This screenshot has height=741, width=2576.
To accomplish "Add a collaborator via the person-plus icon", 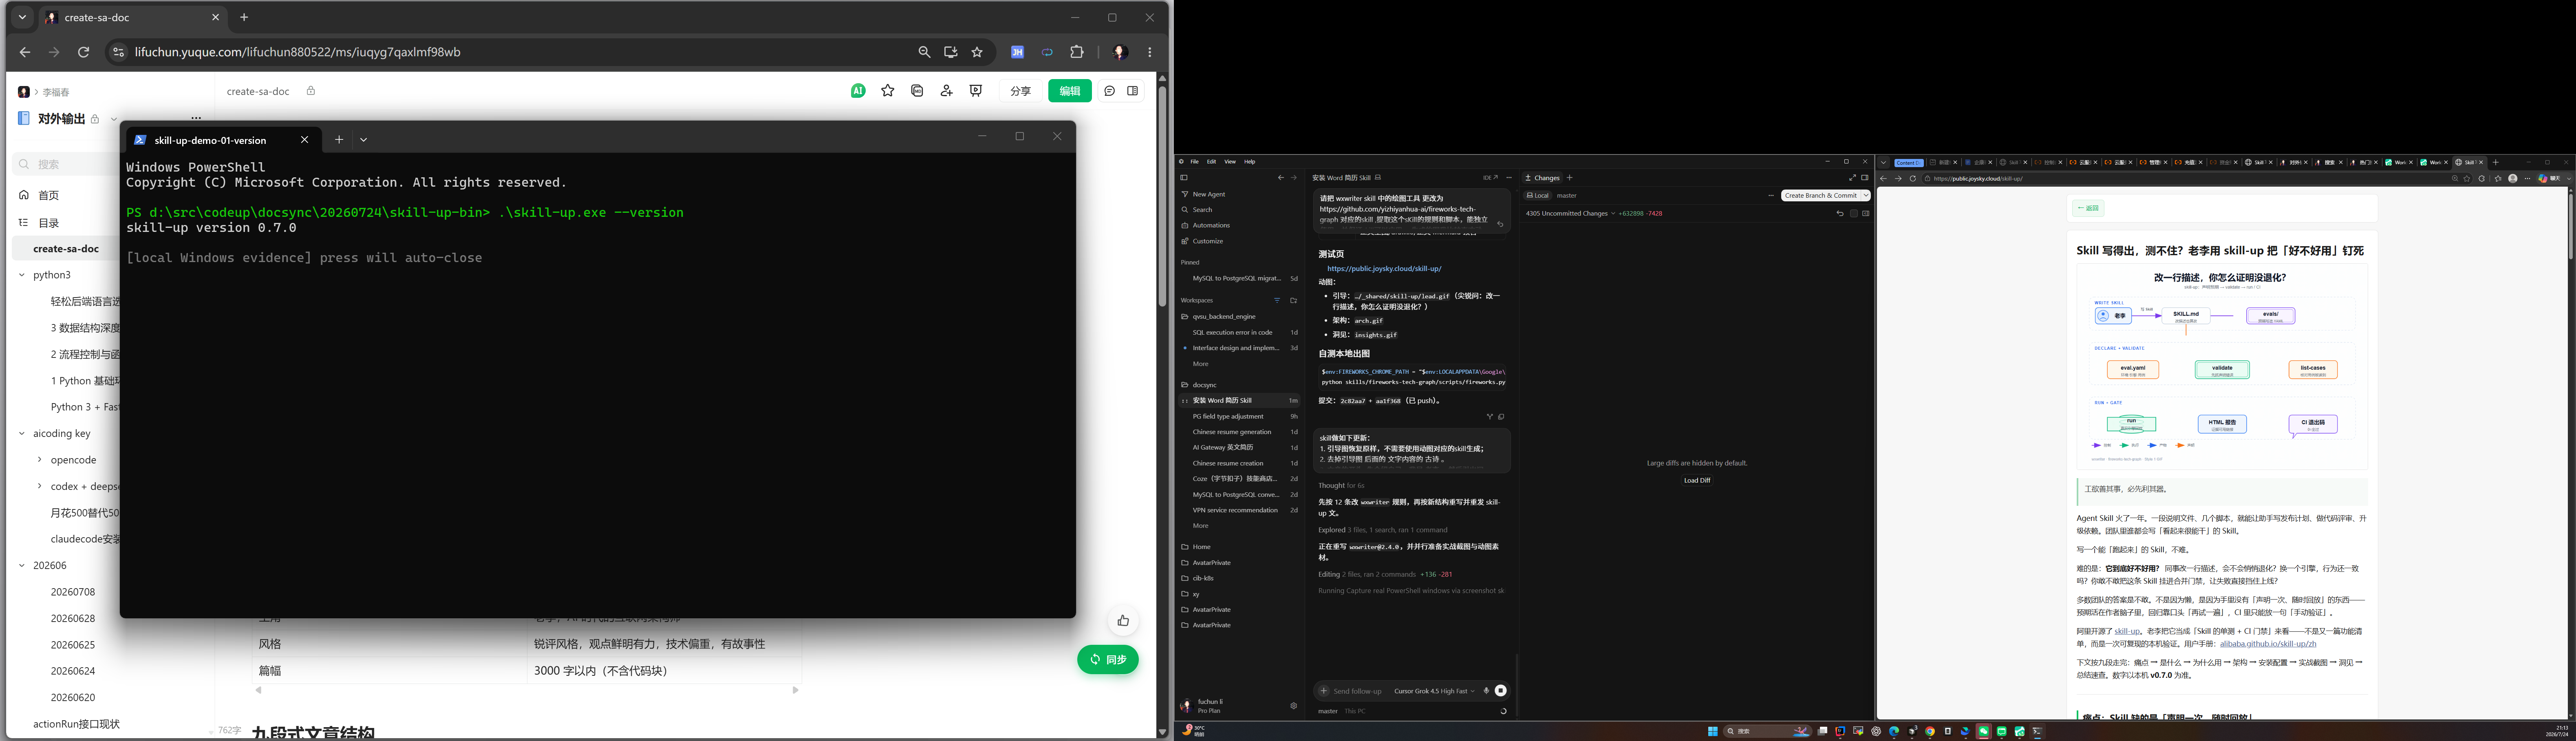I will pos(947,91).
